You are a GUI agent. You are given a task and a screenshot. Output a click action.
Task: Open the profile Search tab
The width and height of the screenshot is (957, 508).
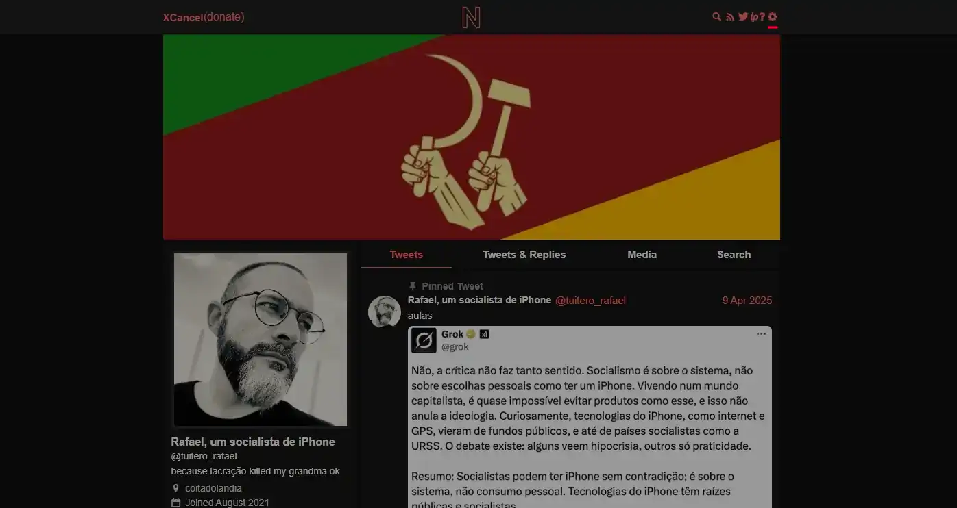click(734, 255)
